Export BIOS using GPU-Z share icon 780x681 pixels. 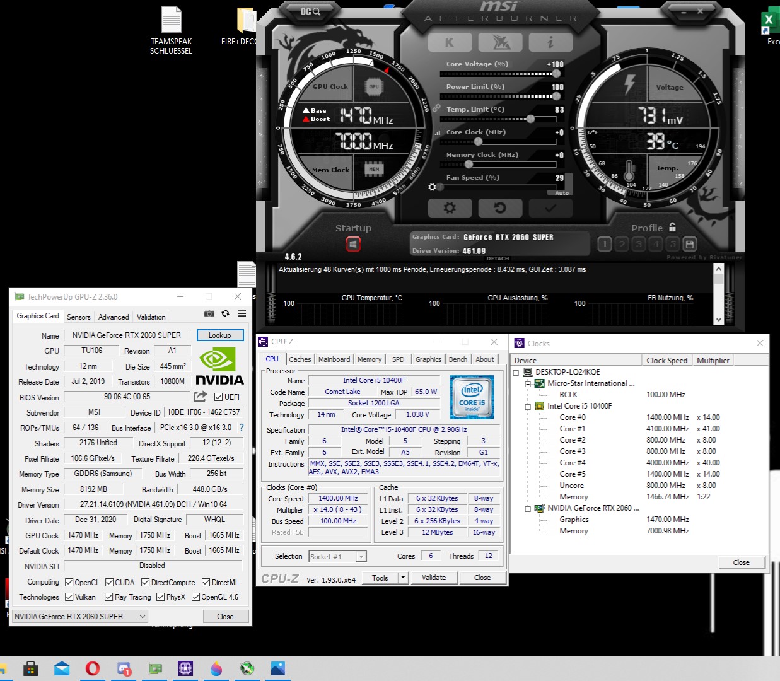click(x=200, y=397)
